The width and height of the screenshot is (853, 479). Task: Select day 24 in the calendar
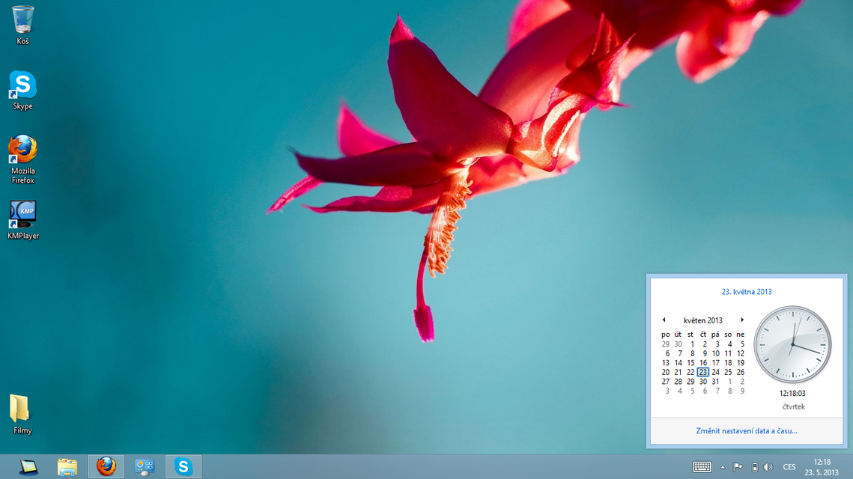(715, 372)
